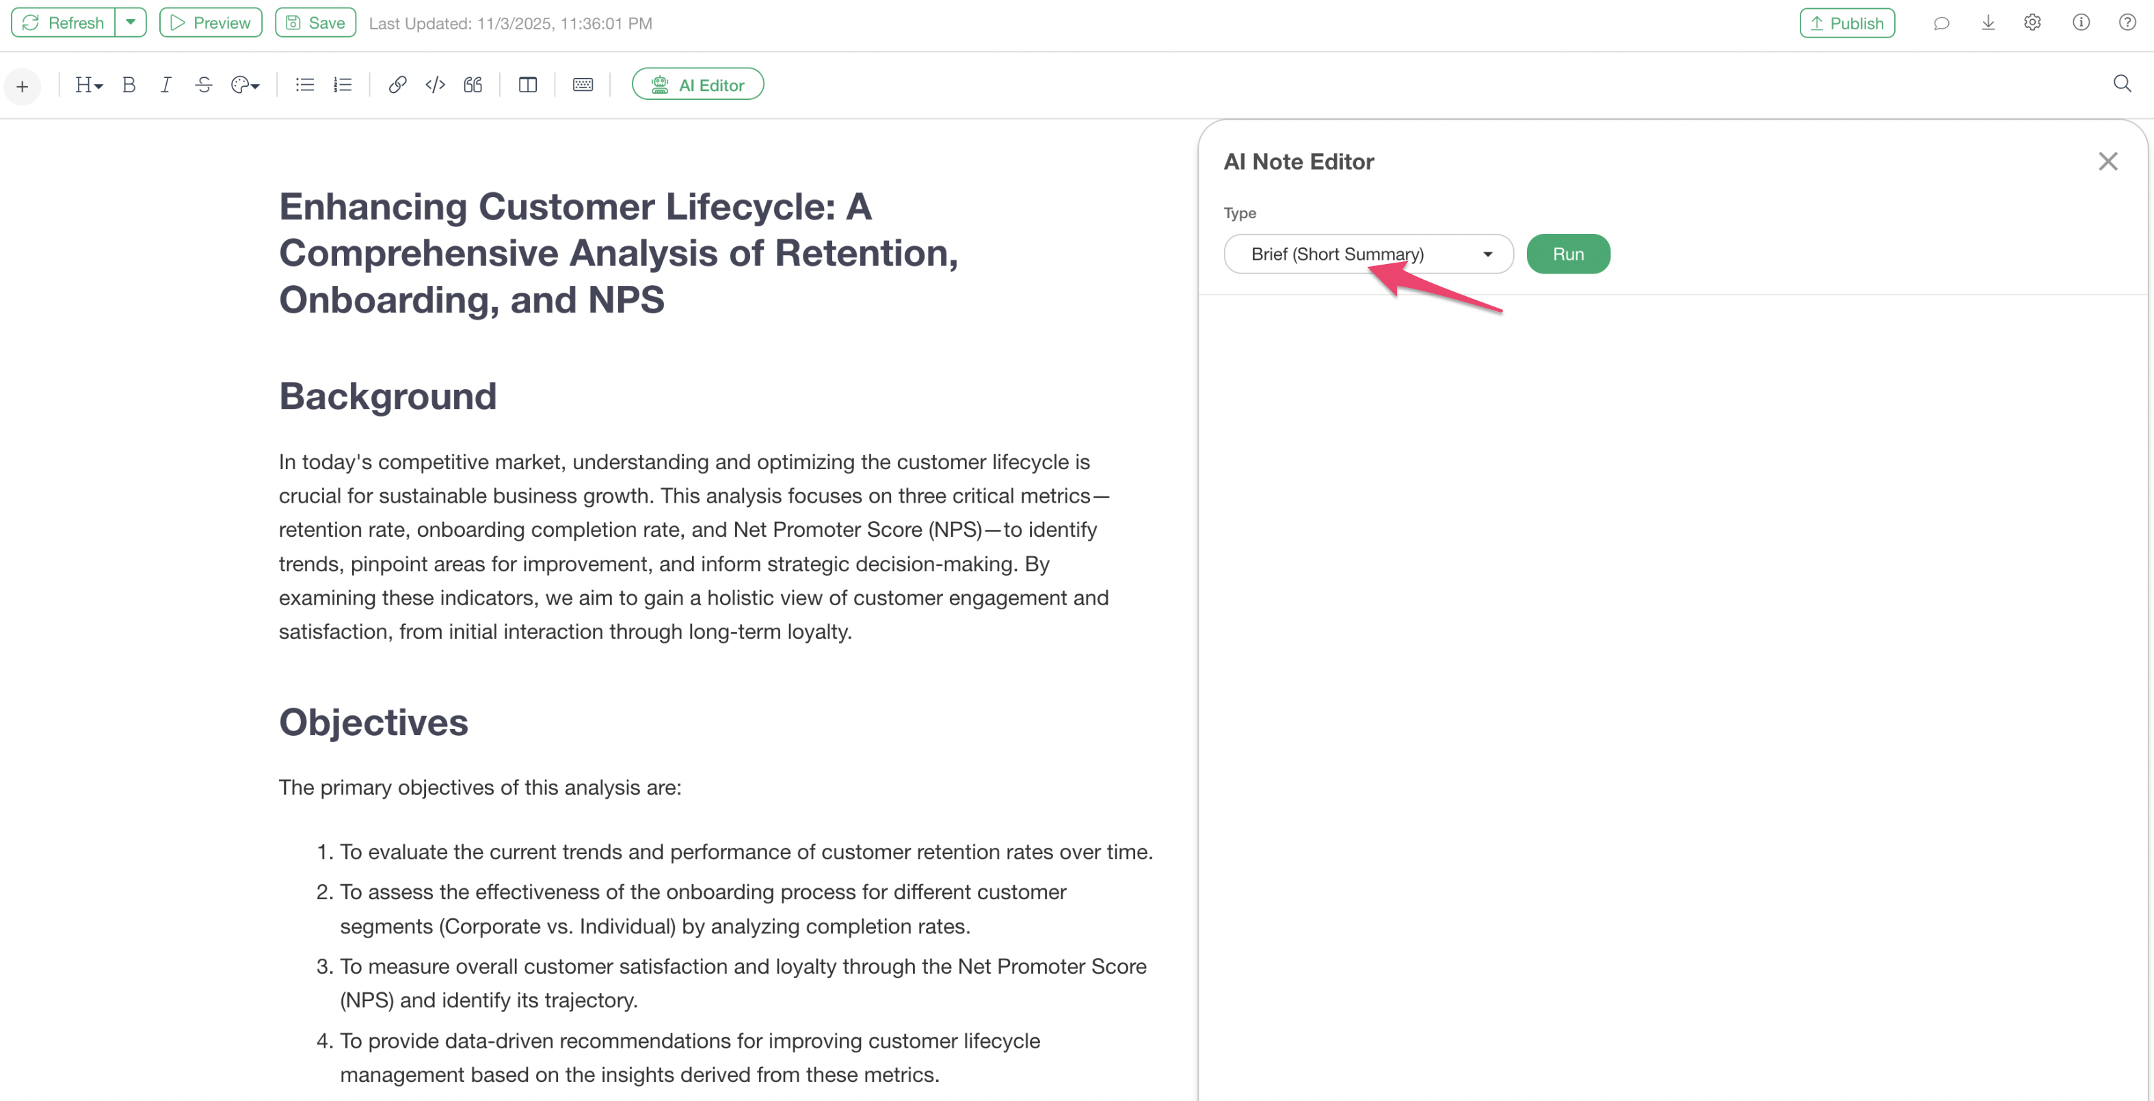Insert a numbered list
Screen dimensions: 2154x1101
342,84
